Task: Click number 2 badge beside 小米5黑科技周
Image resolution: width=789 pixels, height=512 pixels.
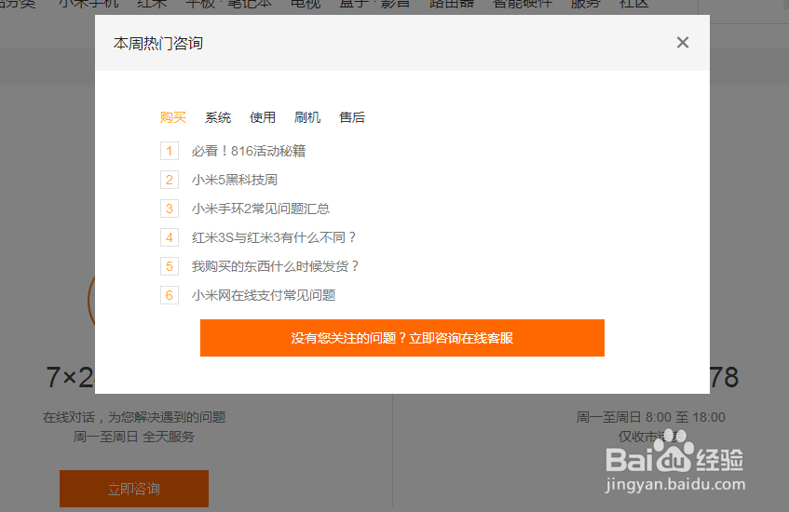Action: click(x=170, y=180)
